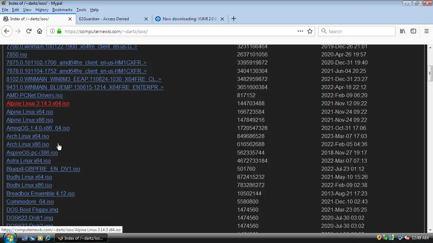Go to the home page
The height and width of the screenshot is (243, 433).
[40, 31]
